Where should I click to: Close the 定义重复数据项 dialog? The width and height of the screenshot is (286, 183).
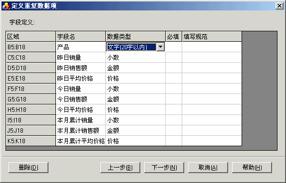(280, 6)
